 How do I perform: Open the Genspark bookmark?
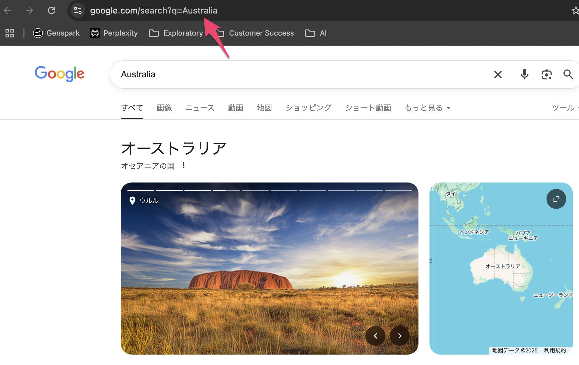coord(56,33)
